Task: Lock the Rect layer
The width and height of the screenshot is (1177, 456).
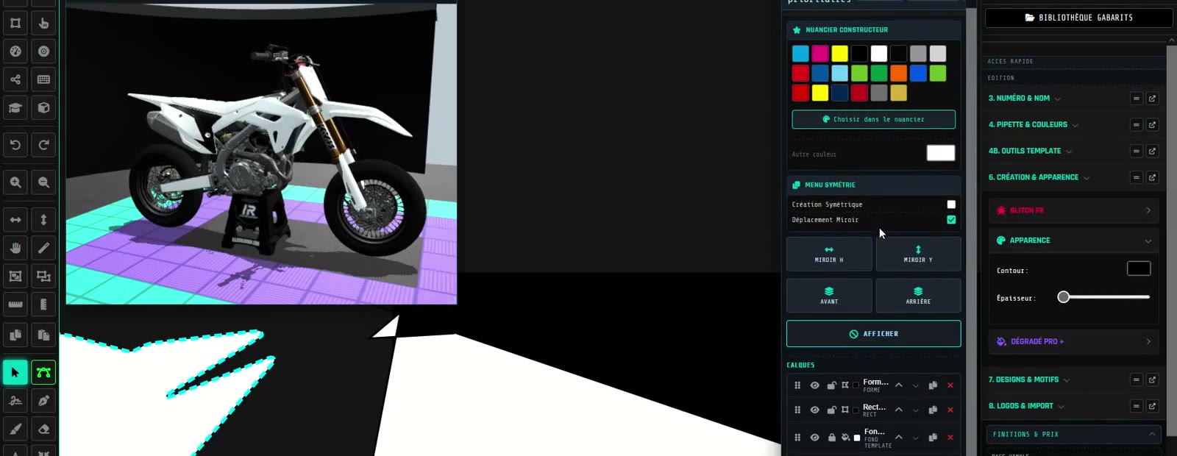Action: point(831,410)
